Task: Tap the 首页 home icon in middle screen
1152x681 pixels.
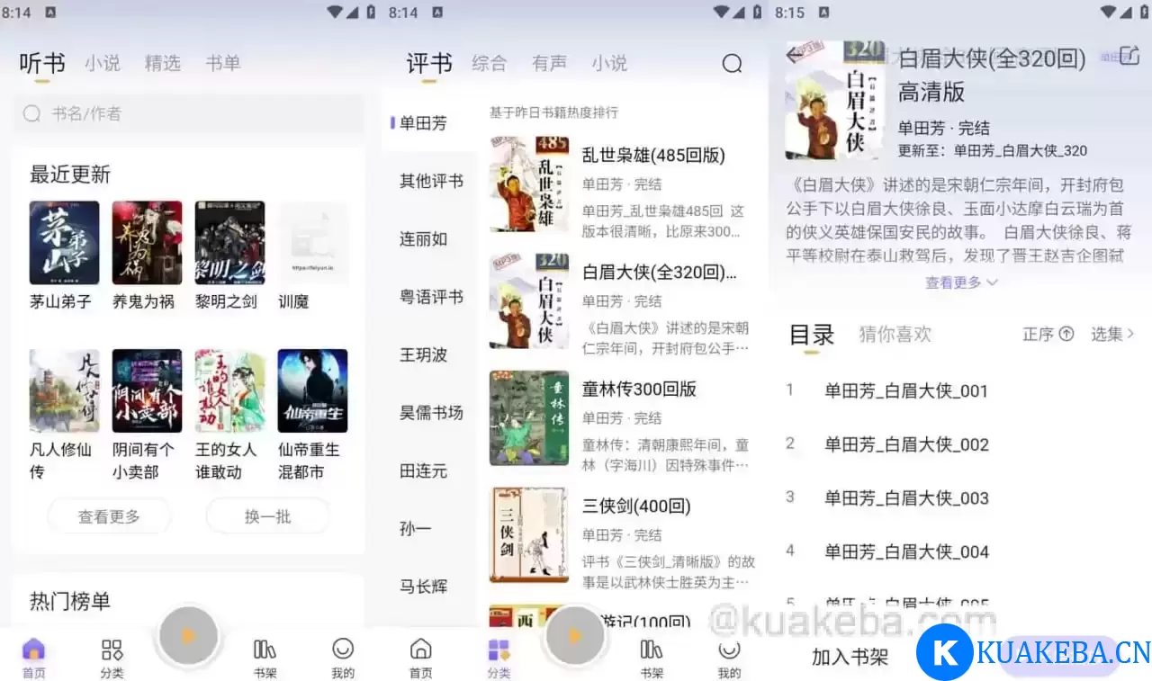Action: tap(420, 650)
